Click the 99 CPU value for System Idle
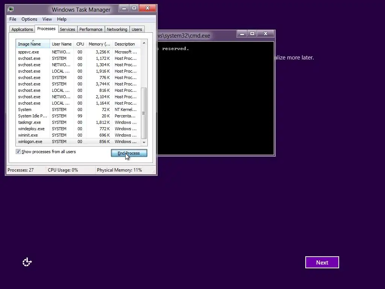This screenshot has width=385, height=289. (80, 116)
